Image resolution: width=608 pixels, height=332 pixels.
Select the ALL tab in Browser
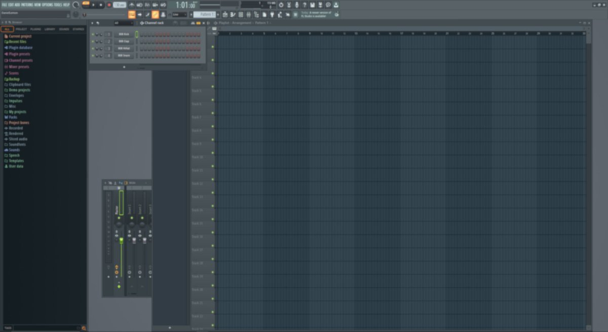point(7,29)
